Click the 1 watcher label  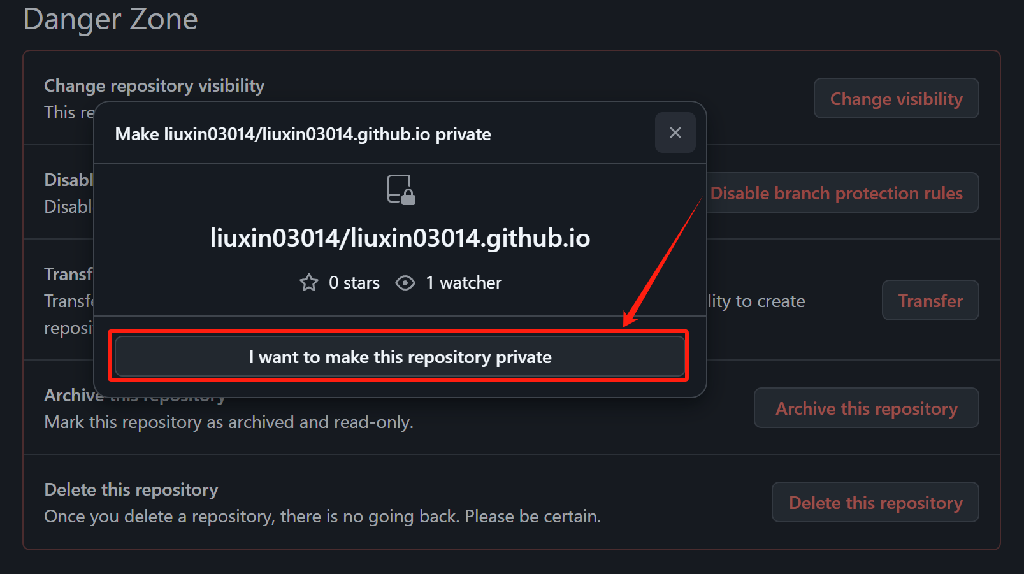click(464, 282)
